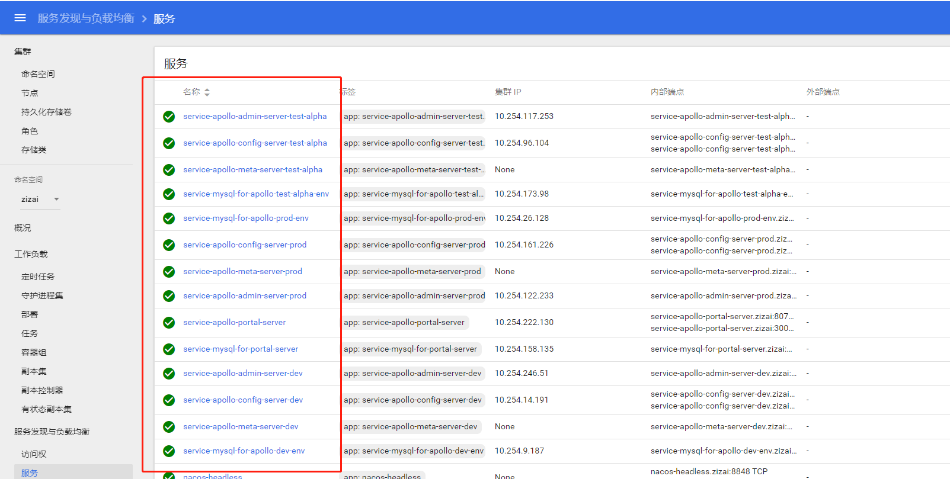Click status icon for service-apollo-meta-server-dev
The image size is (950, 479).
point(169,427)
